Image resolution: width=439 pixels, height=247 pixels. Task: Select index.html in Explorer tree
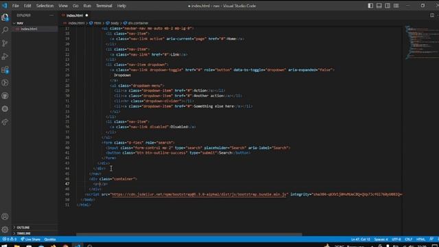coord(29,29)
